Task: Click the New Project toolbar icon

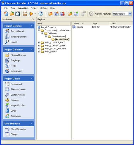Action: [6, 14]
